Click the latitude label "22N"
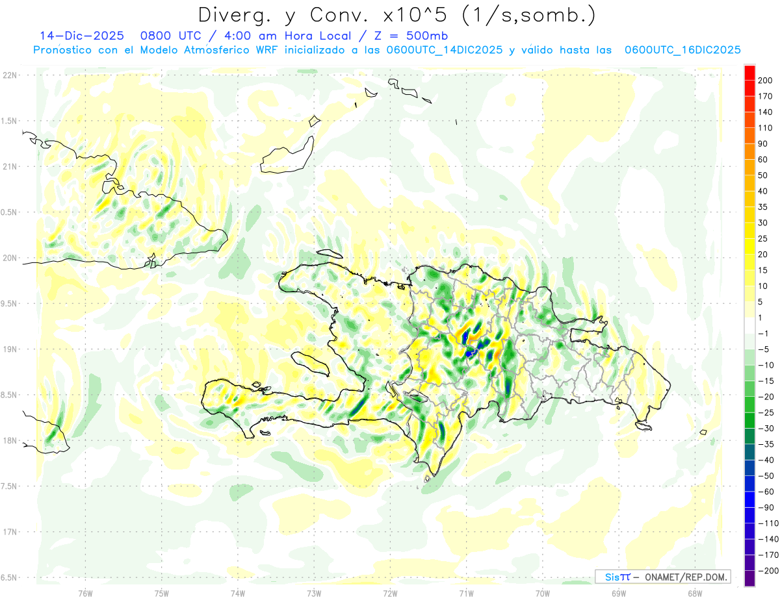 (x=10, y=75)
